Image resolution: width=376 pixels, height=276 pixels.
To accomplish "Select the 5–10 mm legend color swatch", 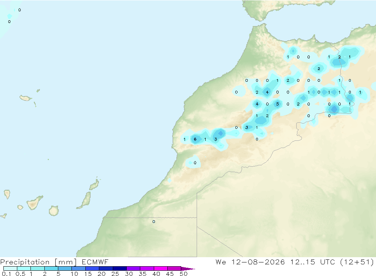I will (x=65, y=268).
